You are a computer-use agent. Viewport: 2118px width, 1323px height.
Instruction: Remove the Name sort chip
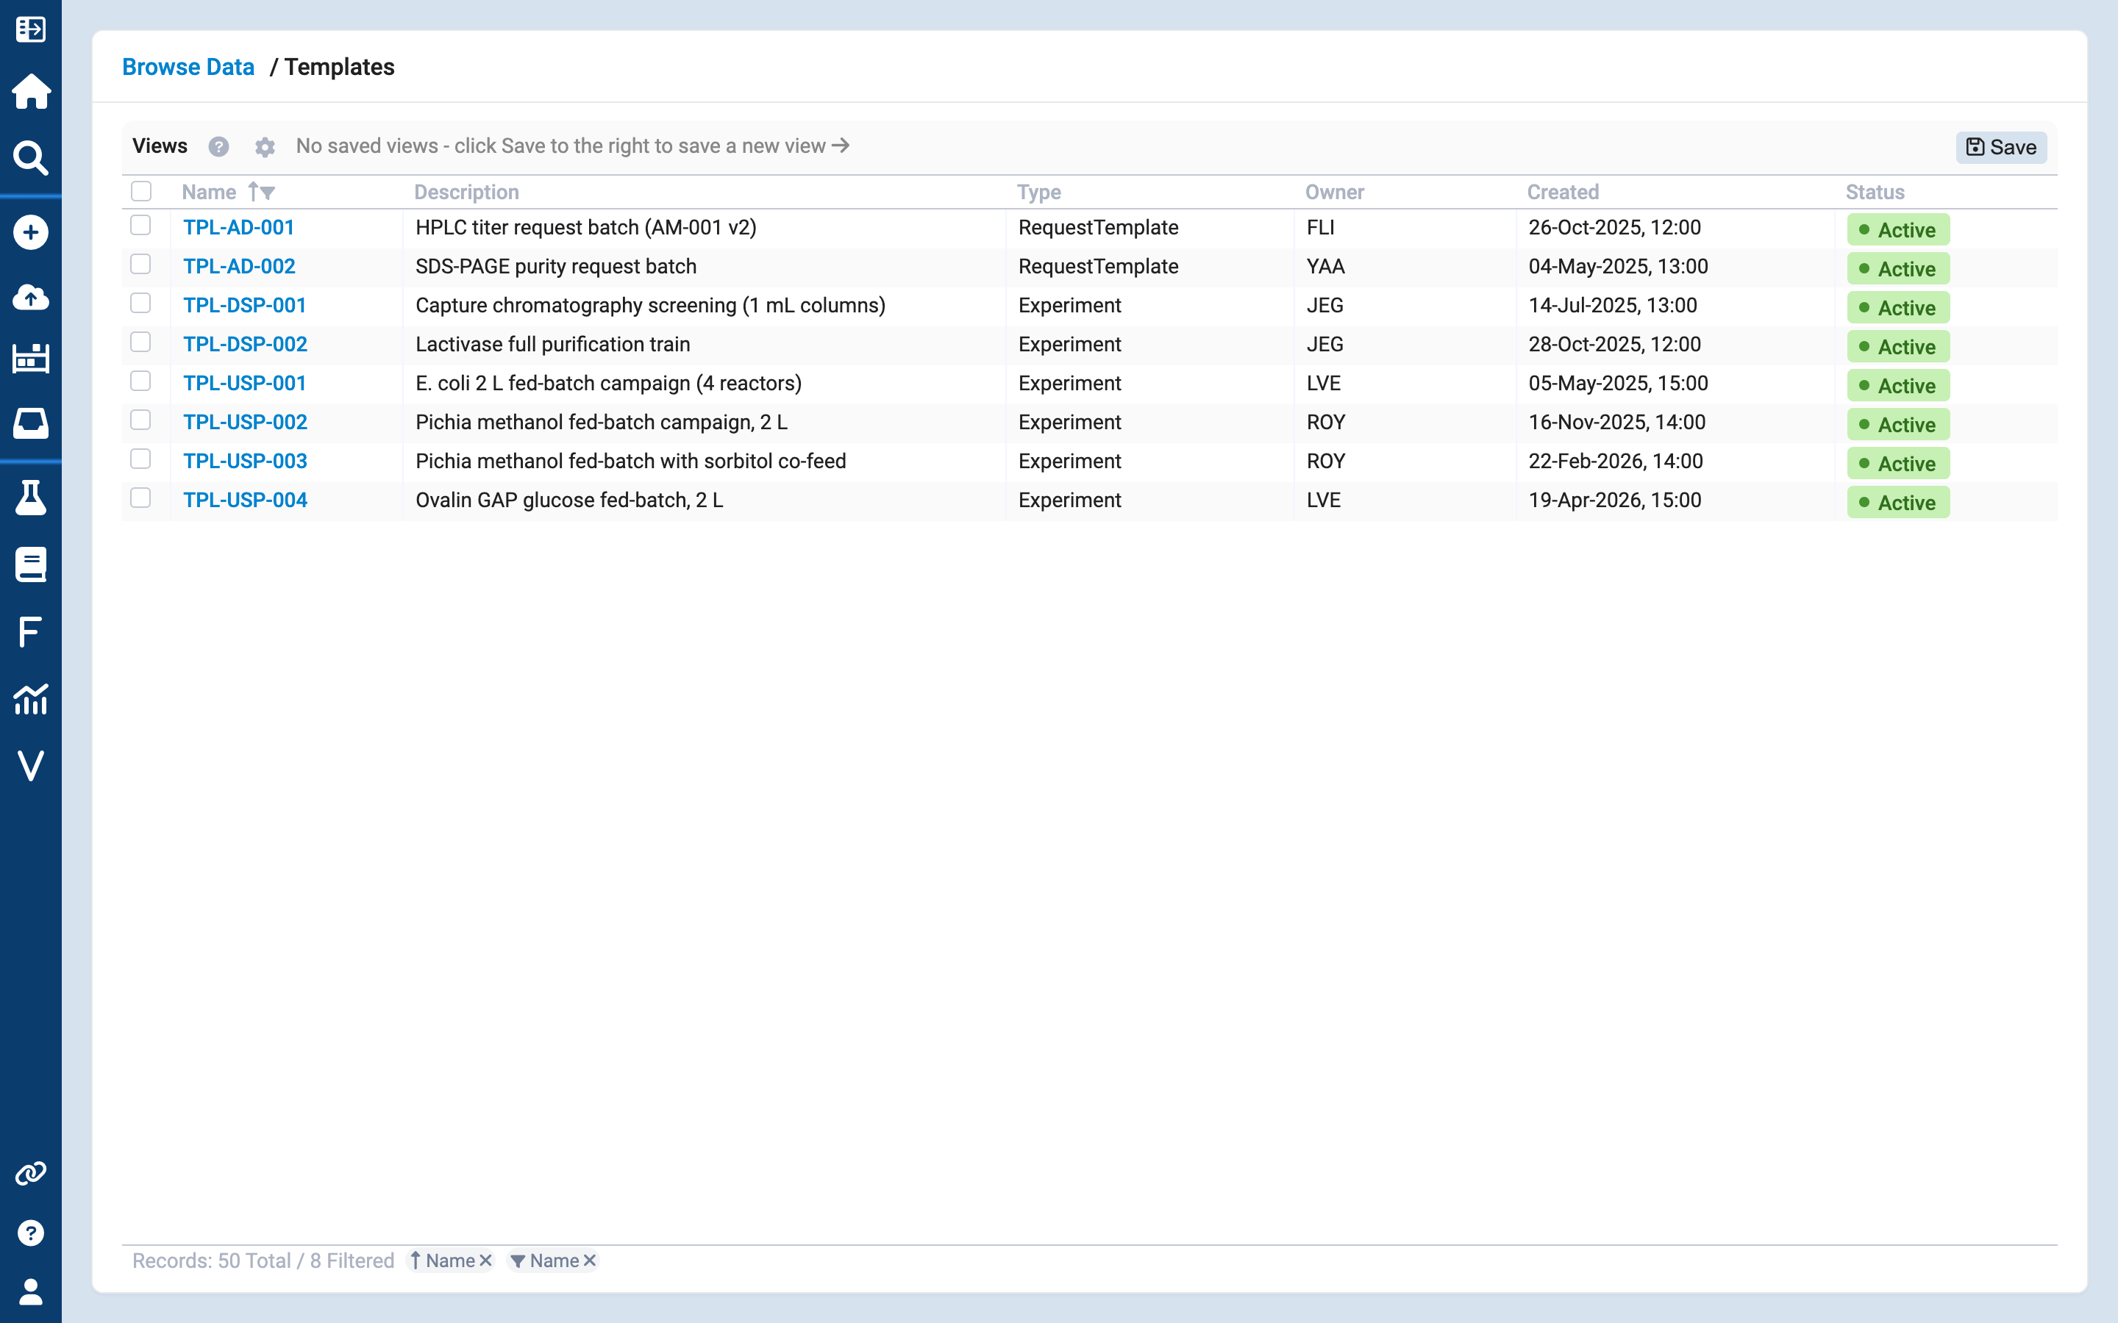485,1260
